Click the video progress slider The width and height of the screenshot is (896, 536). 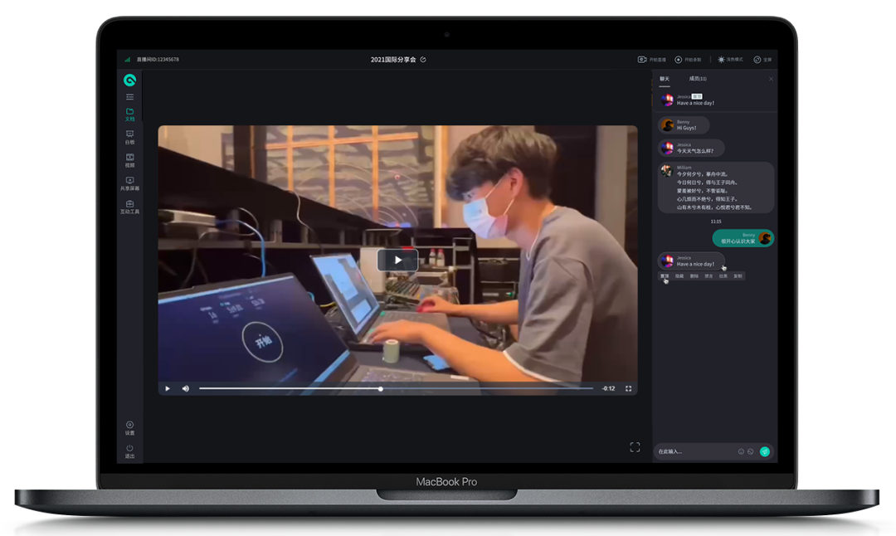click(396, 388)
